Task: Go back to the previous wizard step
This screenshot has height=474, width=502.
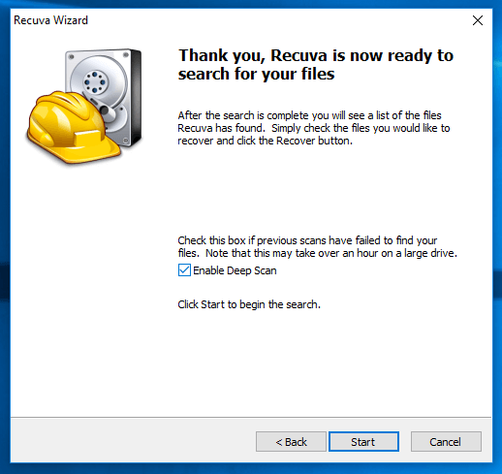Action: [x=291, y=442]
